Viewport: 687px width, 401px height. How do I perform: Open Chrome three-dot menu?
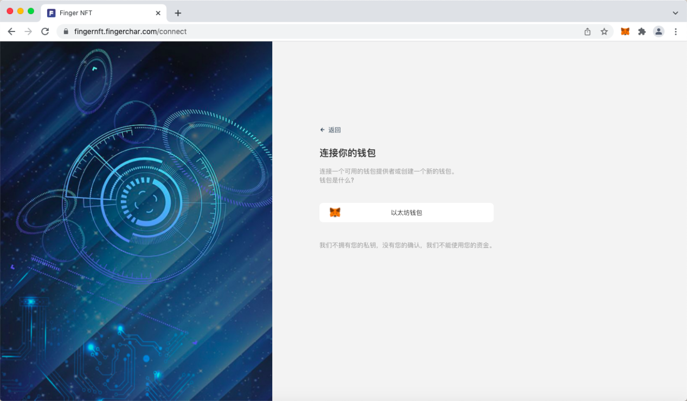pos(676,31)
